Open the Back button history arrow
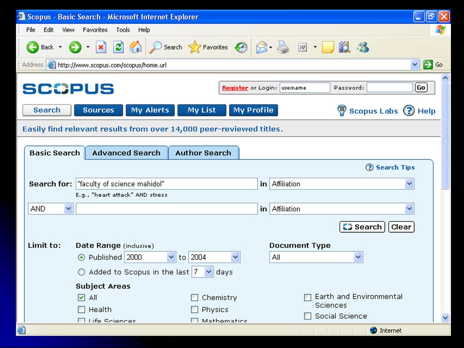 [60, 47]
